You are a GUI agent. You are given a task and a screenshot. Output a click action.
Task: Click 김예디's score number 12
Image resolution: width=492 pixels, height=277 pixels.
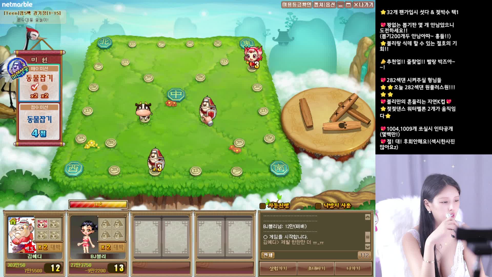tap(55, 268)
